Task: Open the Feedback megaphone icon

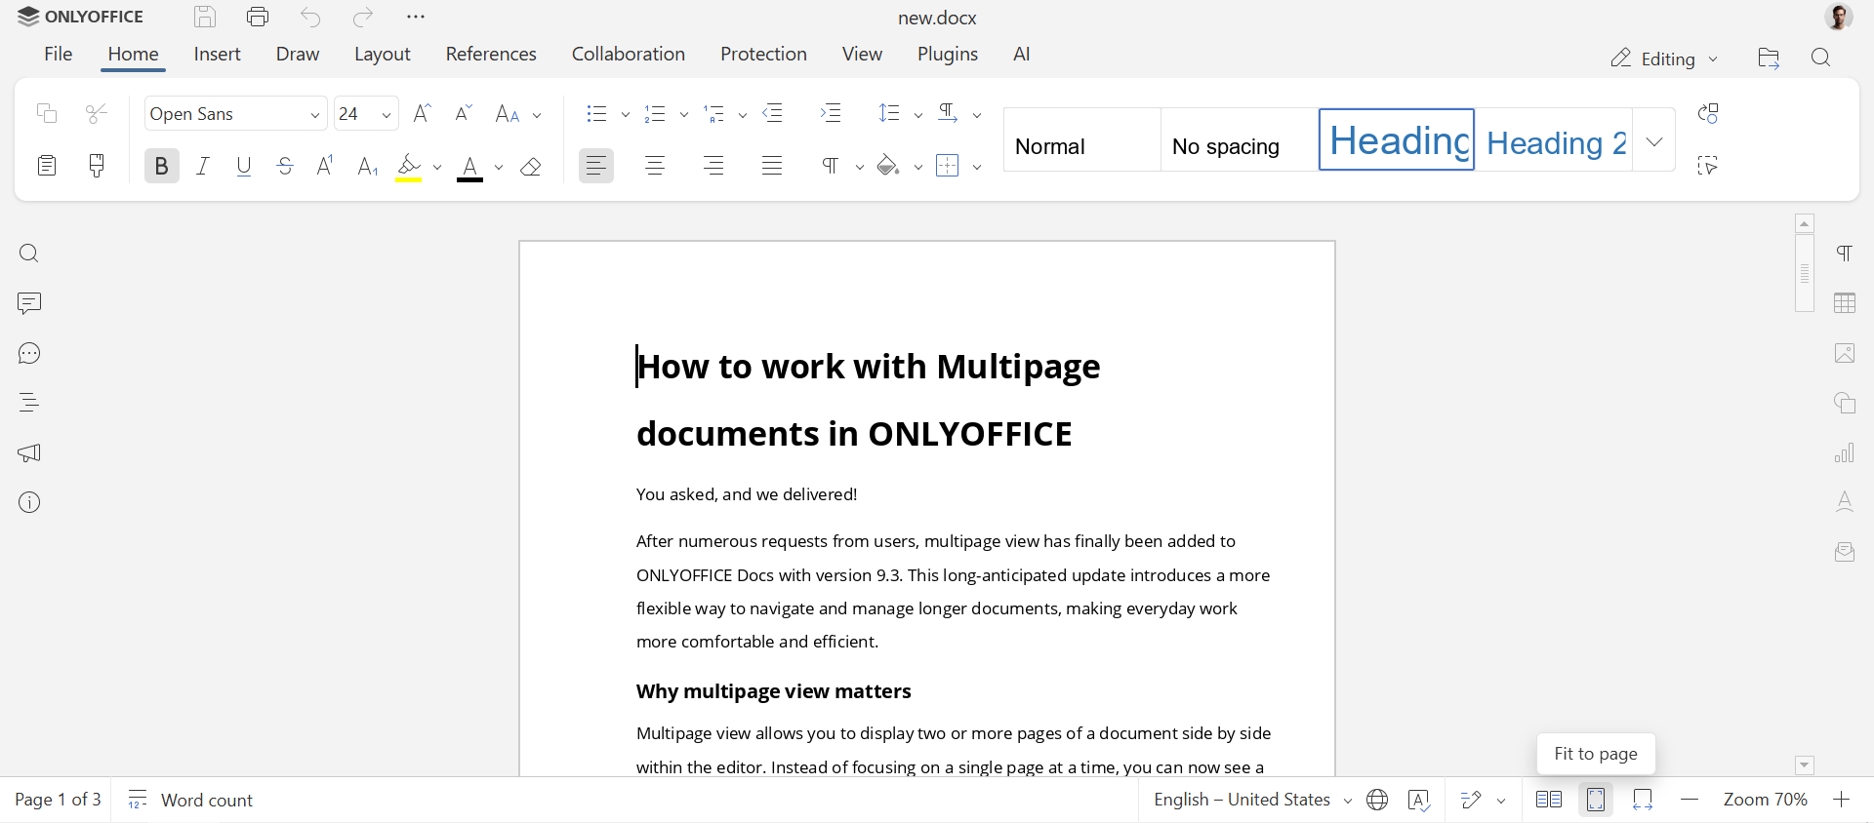Action: [29, 452]
